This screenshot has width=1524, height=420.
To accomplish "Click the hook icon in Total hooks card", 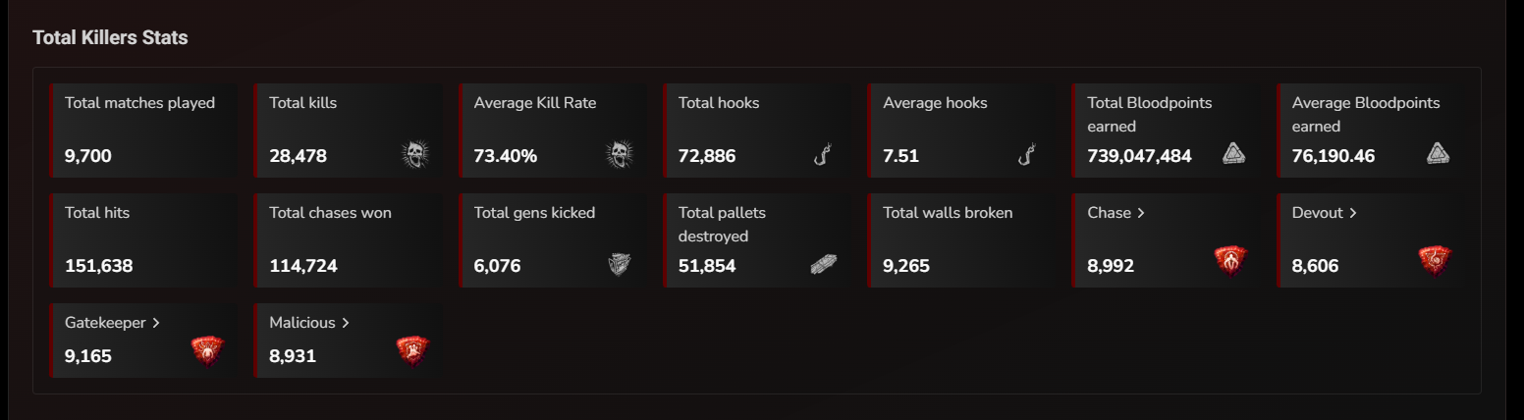I will (824, 154).
